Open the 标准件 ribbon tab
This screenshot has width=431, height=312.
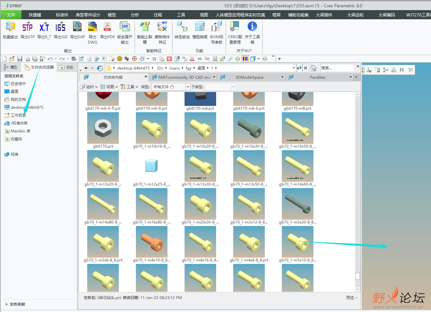click(x=62, y=15)
